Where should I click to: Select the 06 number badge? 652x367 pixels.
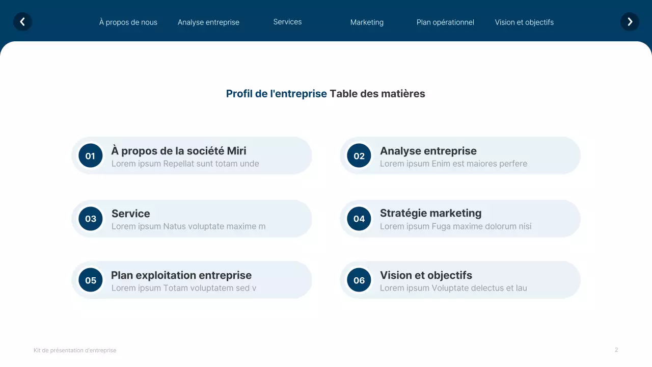(x=359, y=280)
